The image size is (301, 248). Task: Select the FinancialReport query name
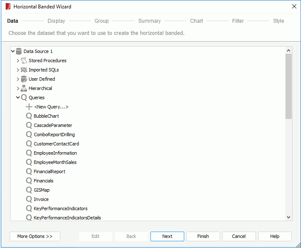[49, 171]
